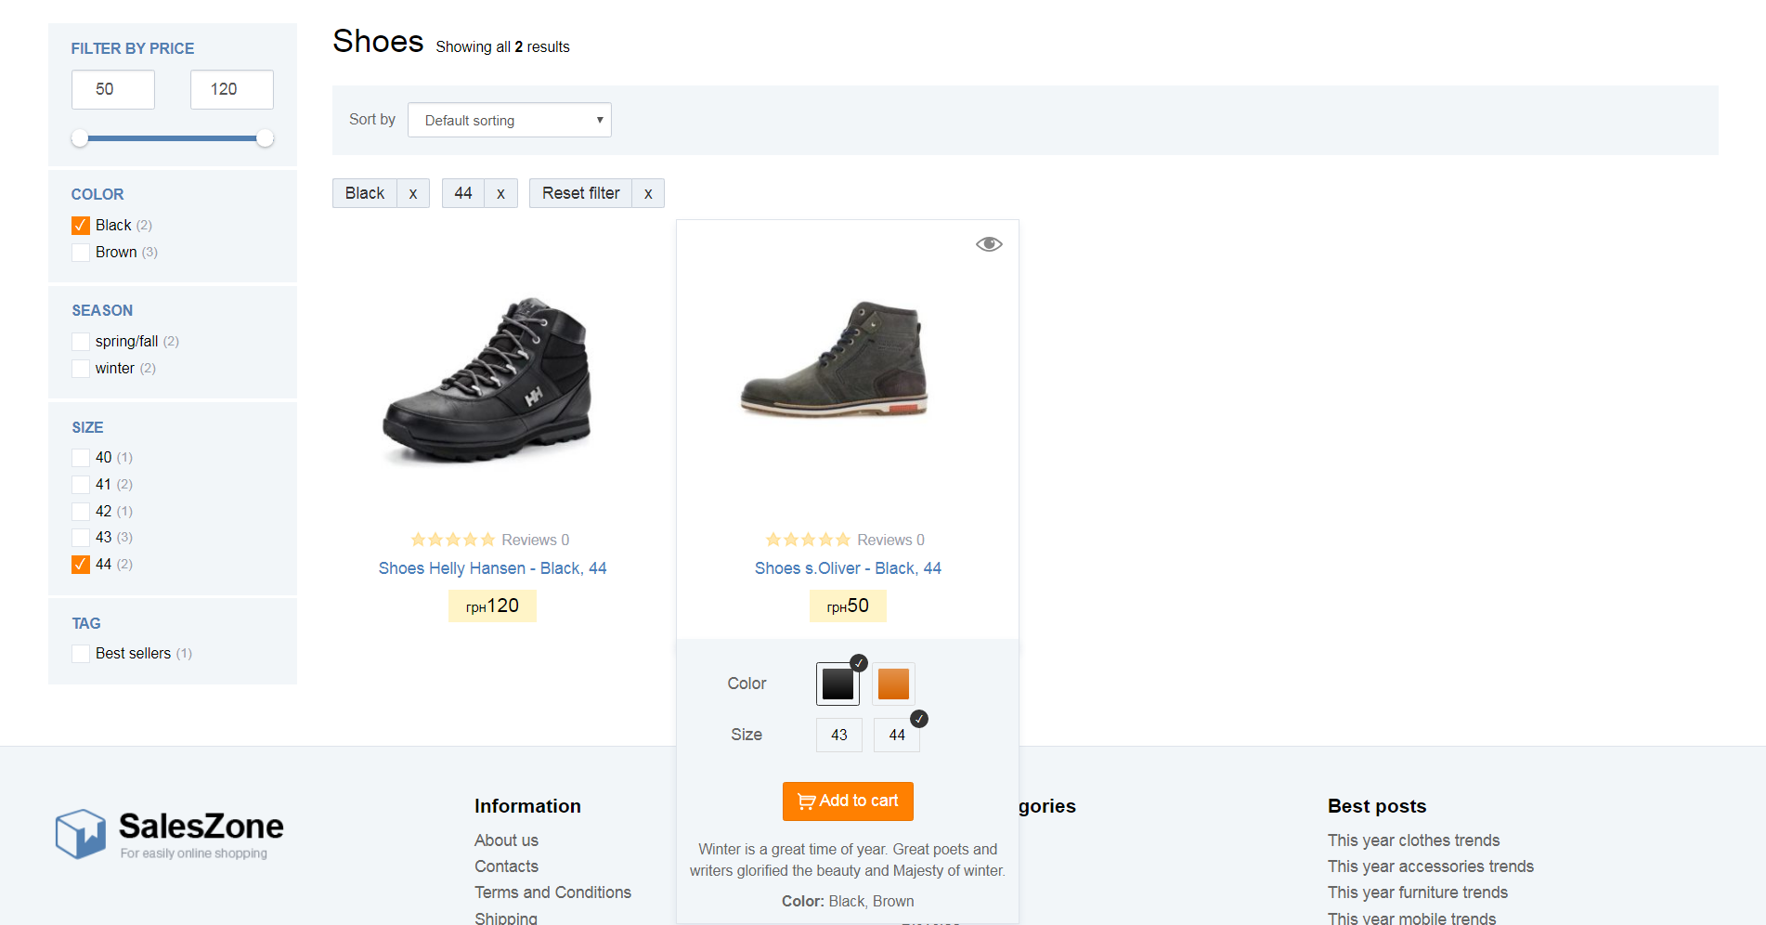Click the price грн120 label
Image resolution: width=1766 pixels, height=925 pixels.
[492, 606]
